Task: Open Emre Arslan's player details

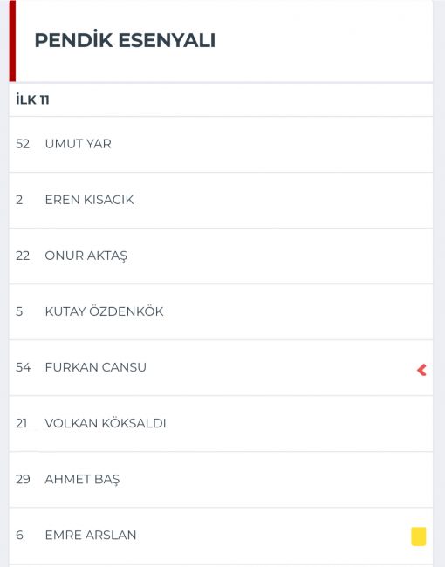Action: (x=221, y=536)
